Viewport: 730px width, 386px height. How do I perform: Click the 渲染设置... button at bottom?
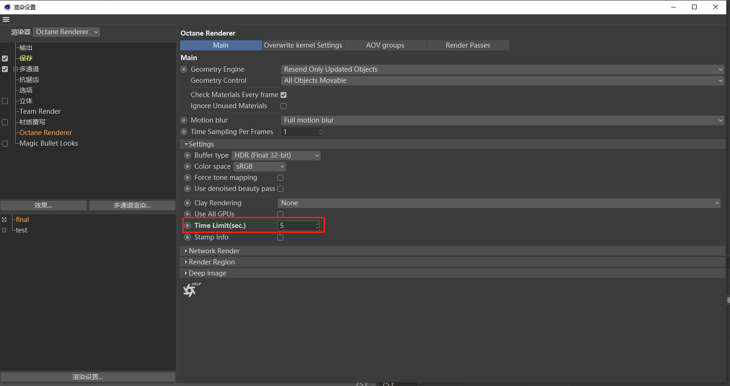(88, 377)
